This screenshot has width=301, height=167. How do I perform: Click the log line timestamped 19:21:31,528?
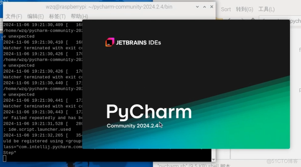coord(43,124)
